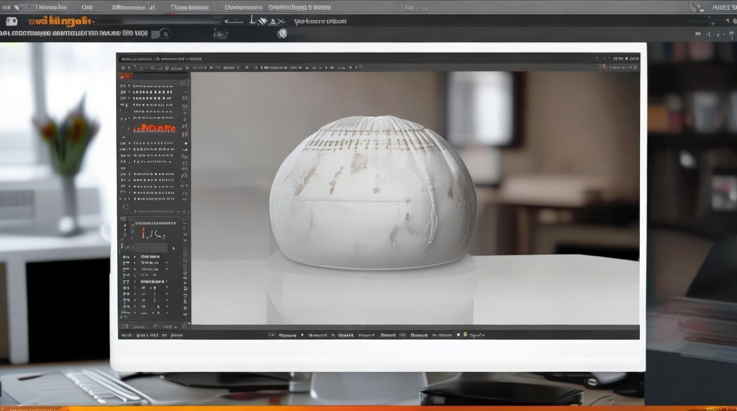
Task: Click the orange tab atop the left panel
Action: coord(126,76)
